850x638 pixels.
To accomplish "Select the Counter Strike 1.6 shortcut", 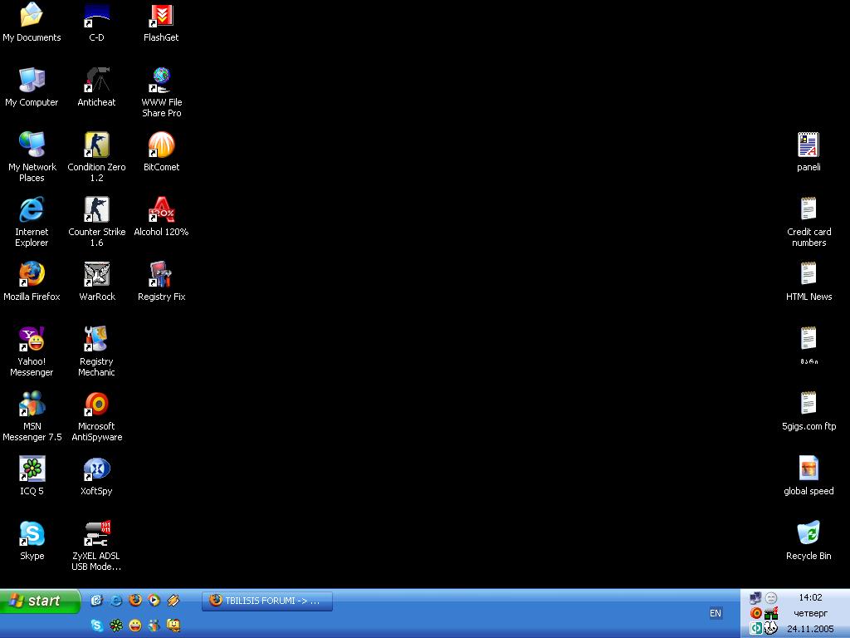I will pyautogui.click(x=96, y=221).
